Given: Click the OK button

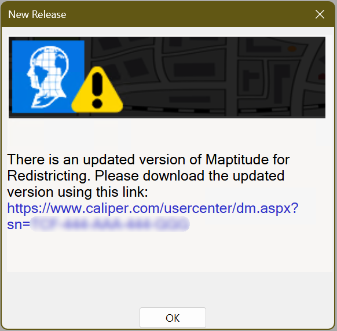Looking at the screenshot, I should pos(173,318).
